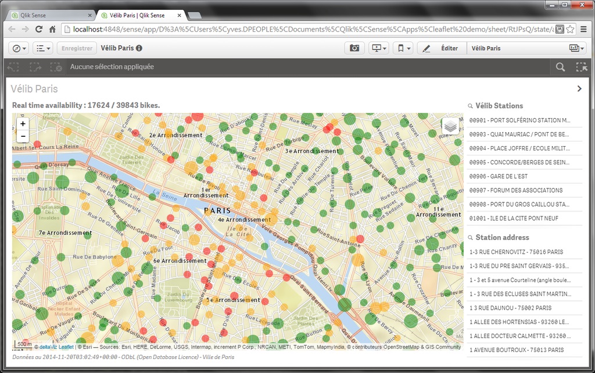
Task: Close the first Qlik Sense tab
Action: [89, 16]
